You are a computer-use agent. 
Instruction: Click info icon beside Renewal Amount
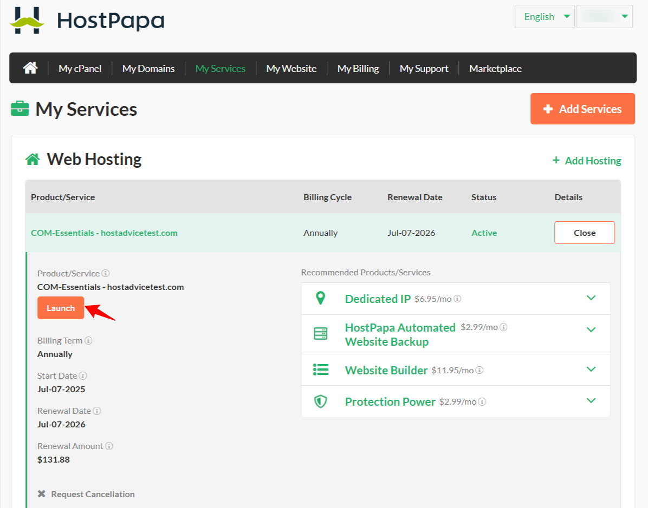point(109,446)
